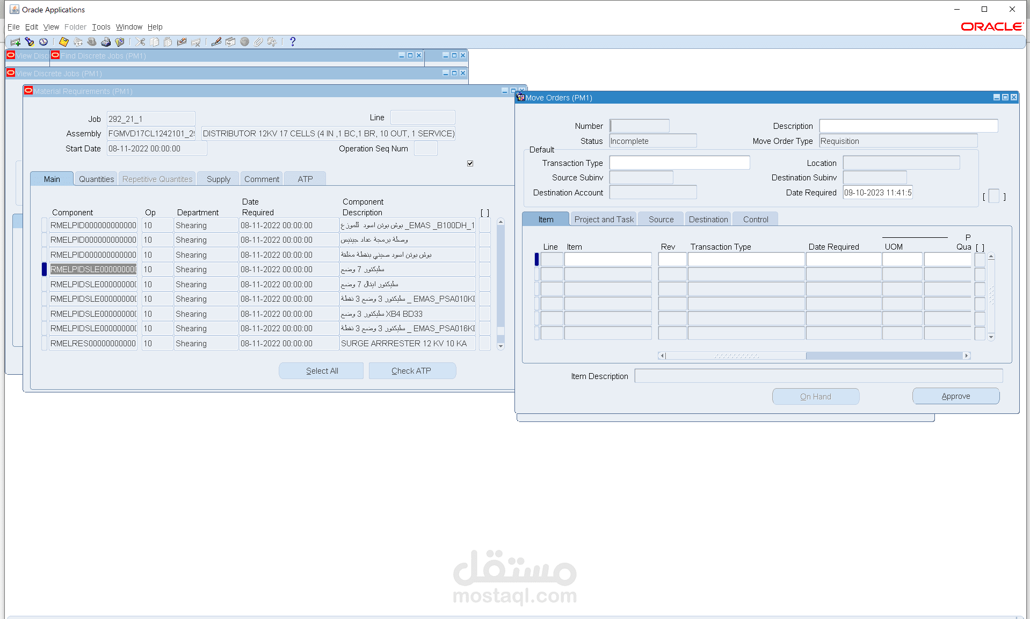
Task: Click the On Hand button
Action: pos(816,397)
